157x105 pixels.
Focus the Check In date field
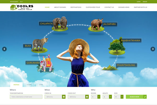point(53,97)
